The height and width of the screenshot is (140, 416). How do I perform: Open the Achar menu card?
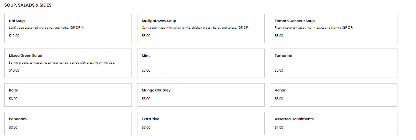click(x=280, y=90)
